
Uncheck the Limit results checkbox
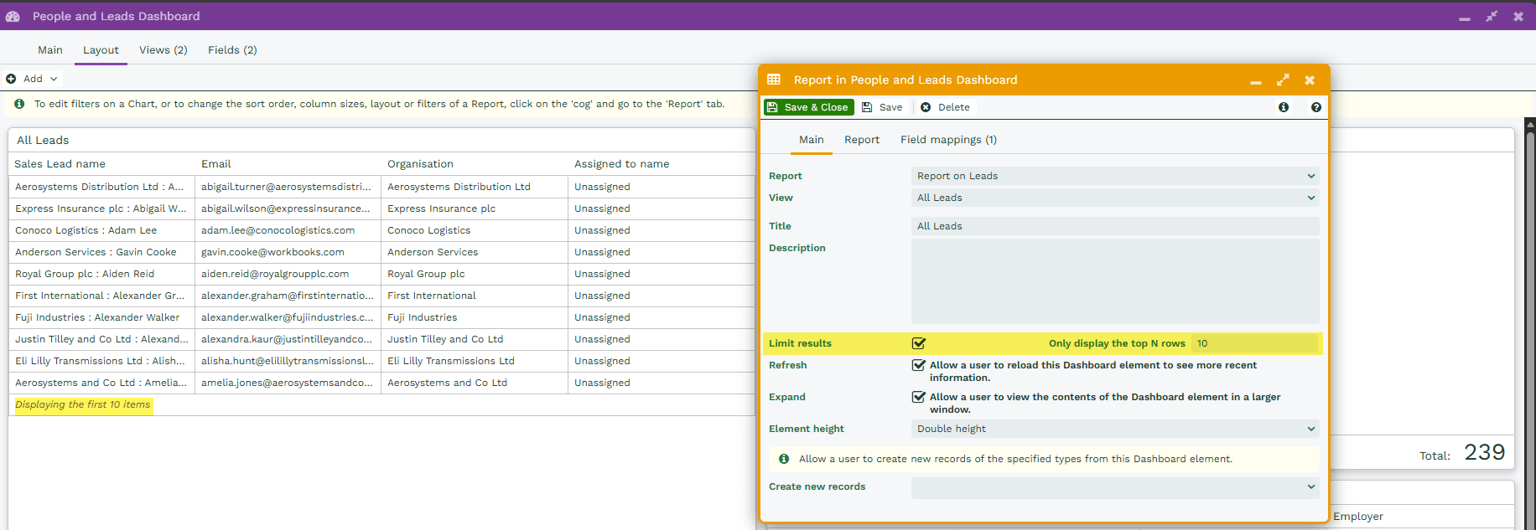point(919,343)
